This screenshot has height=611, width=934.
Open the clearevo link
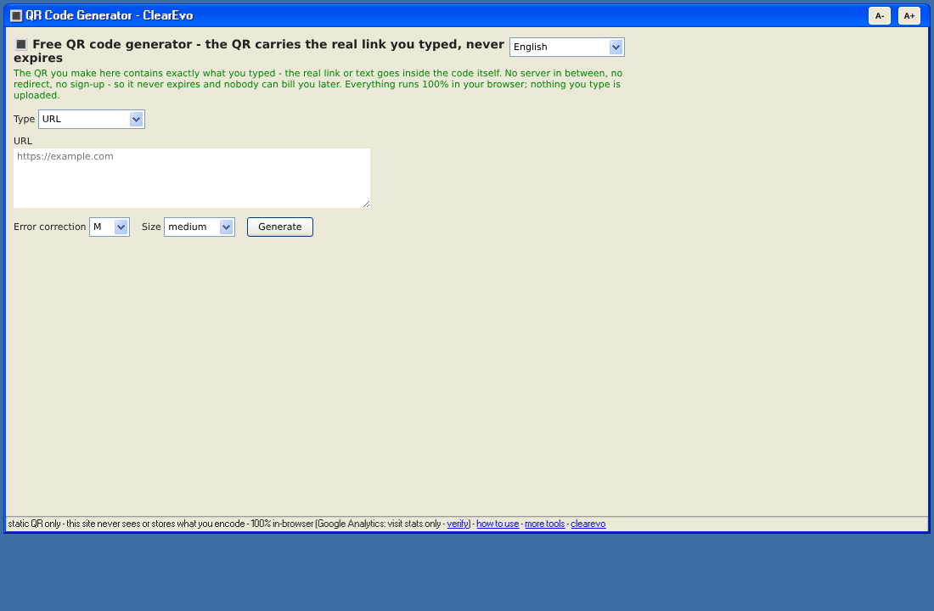[x=588, y=524]
